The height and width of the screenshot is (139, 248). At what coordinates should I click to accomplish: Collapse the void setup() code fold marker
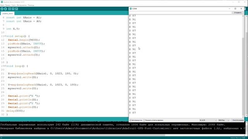tap(5, 36)
